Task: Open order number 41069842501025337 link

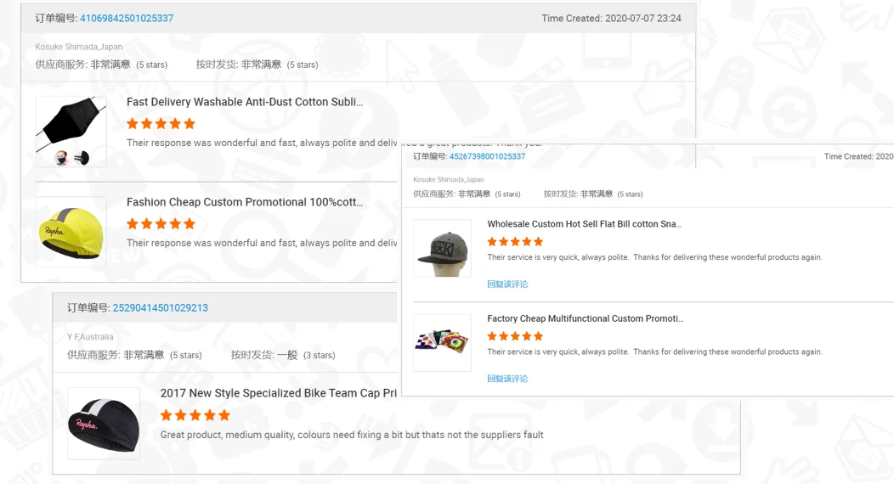Action: (126, 19)
